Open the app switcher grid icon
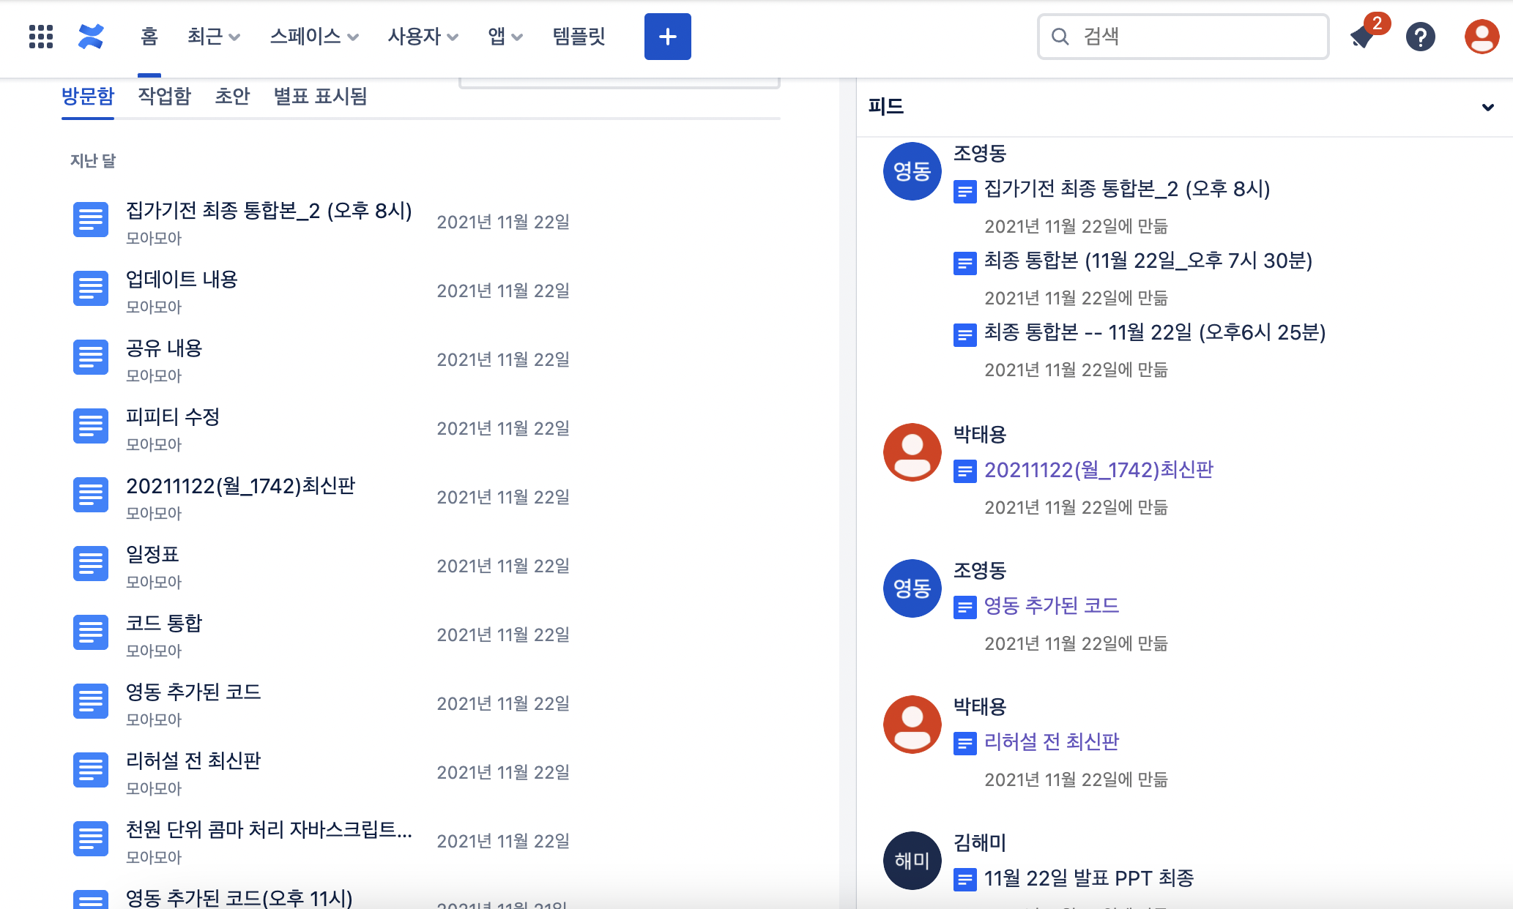Screen dimensions: 1513x909 (40, 37)
